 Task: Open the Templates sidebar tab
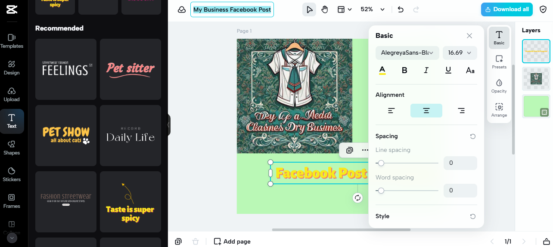pyautogui.click(x=12, y=41)
